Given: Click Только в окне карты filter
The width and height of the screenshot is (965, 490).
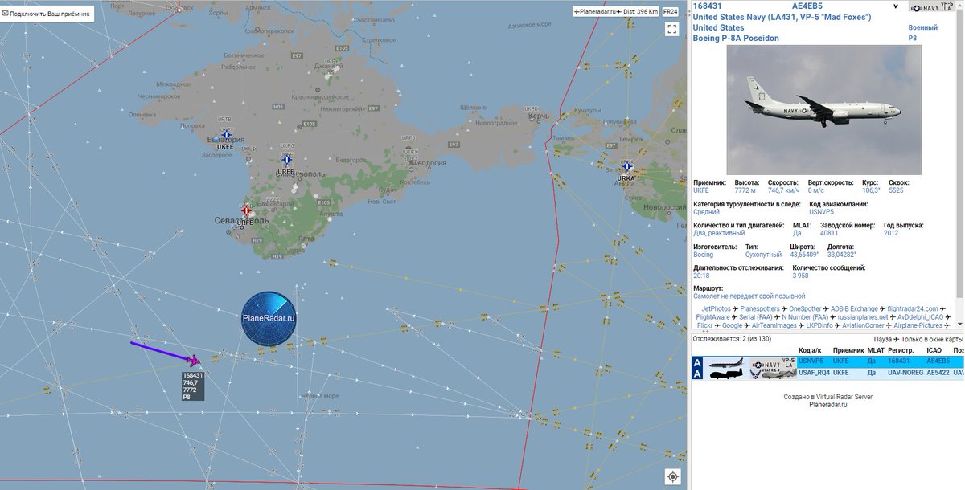Looking at the screenshot, I should (x=930, y=339).
